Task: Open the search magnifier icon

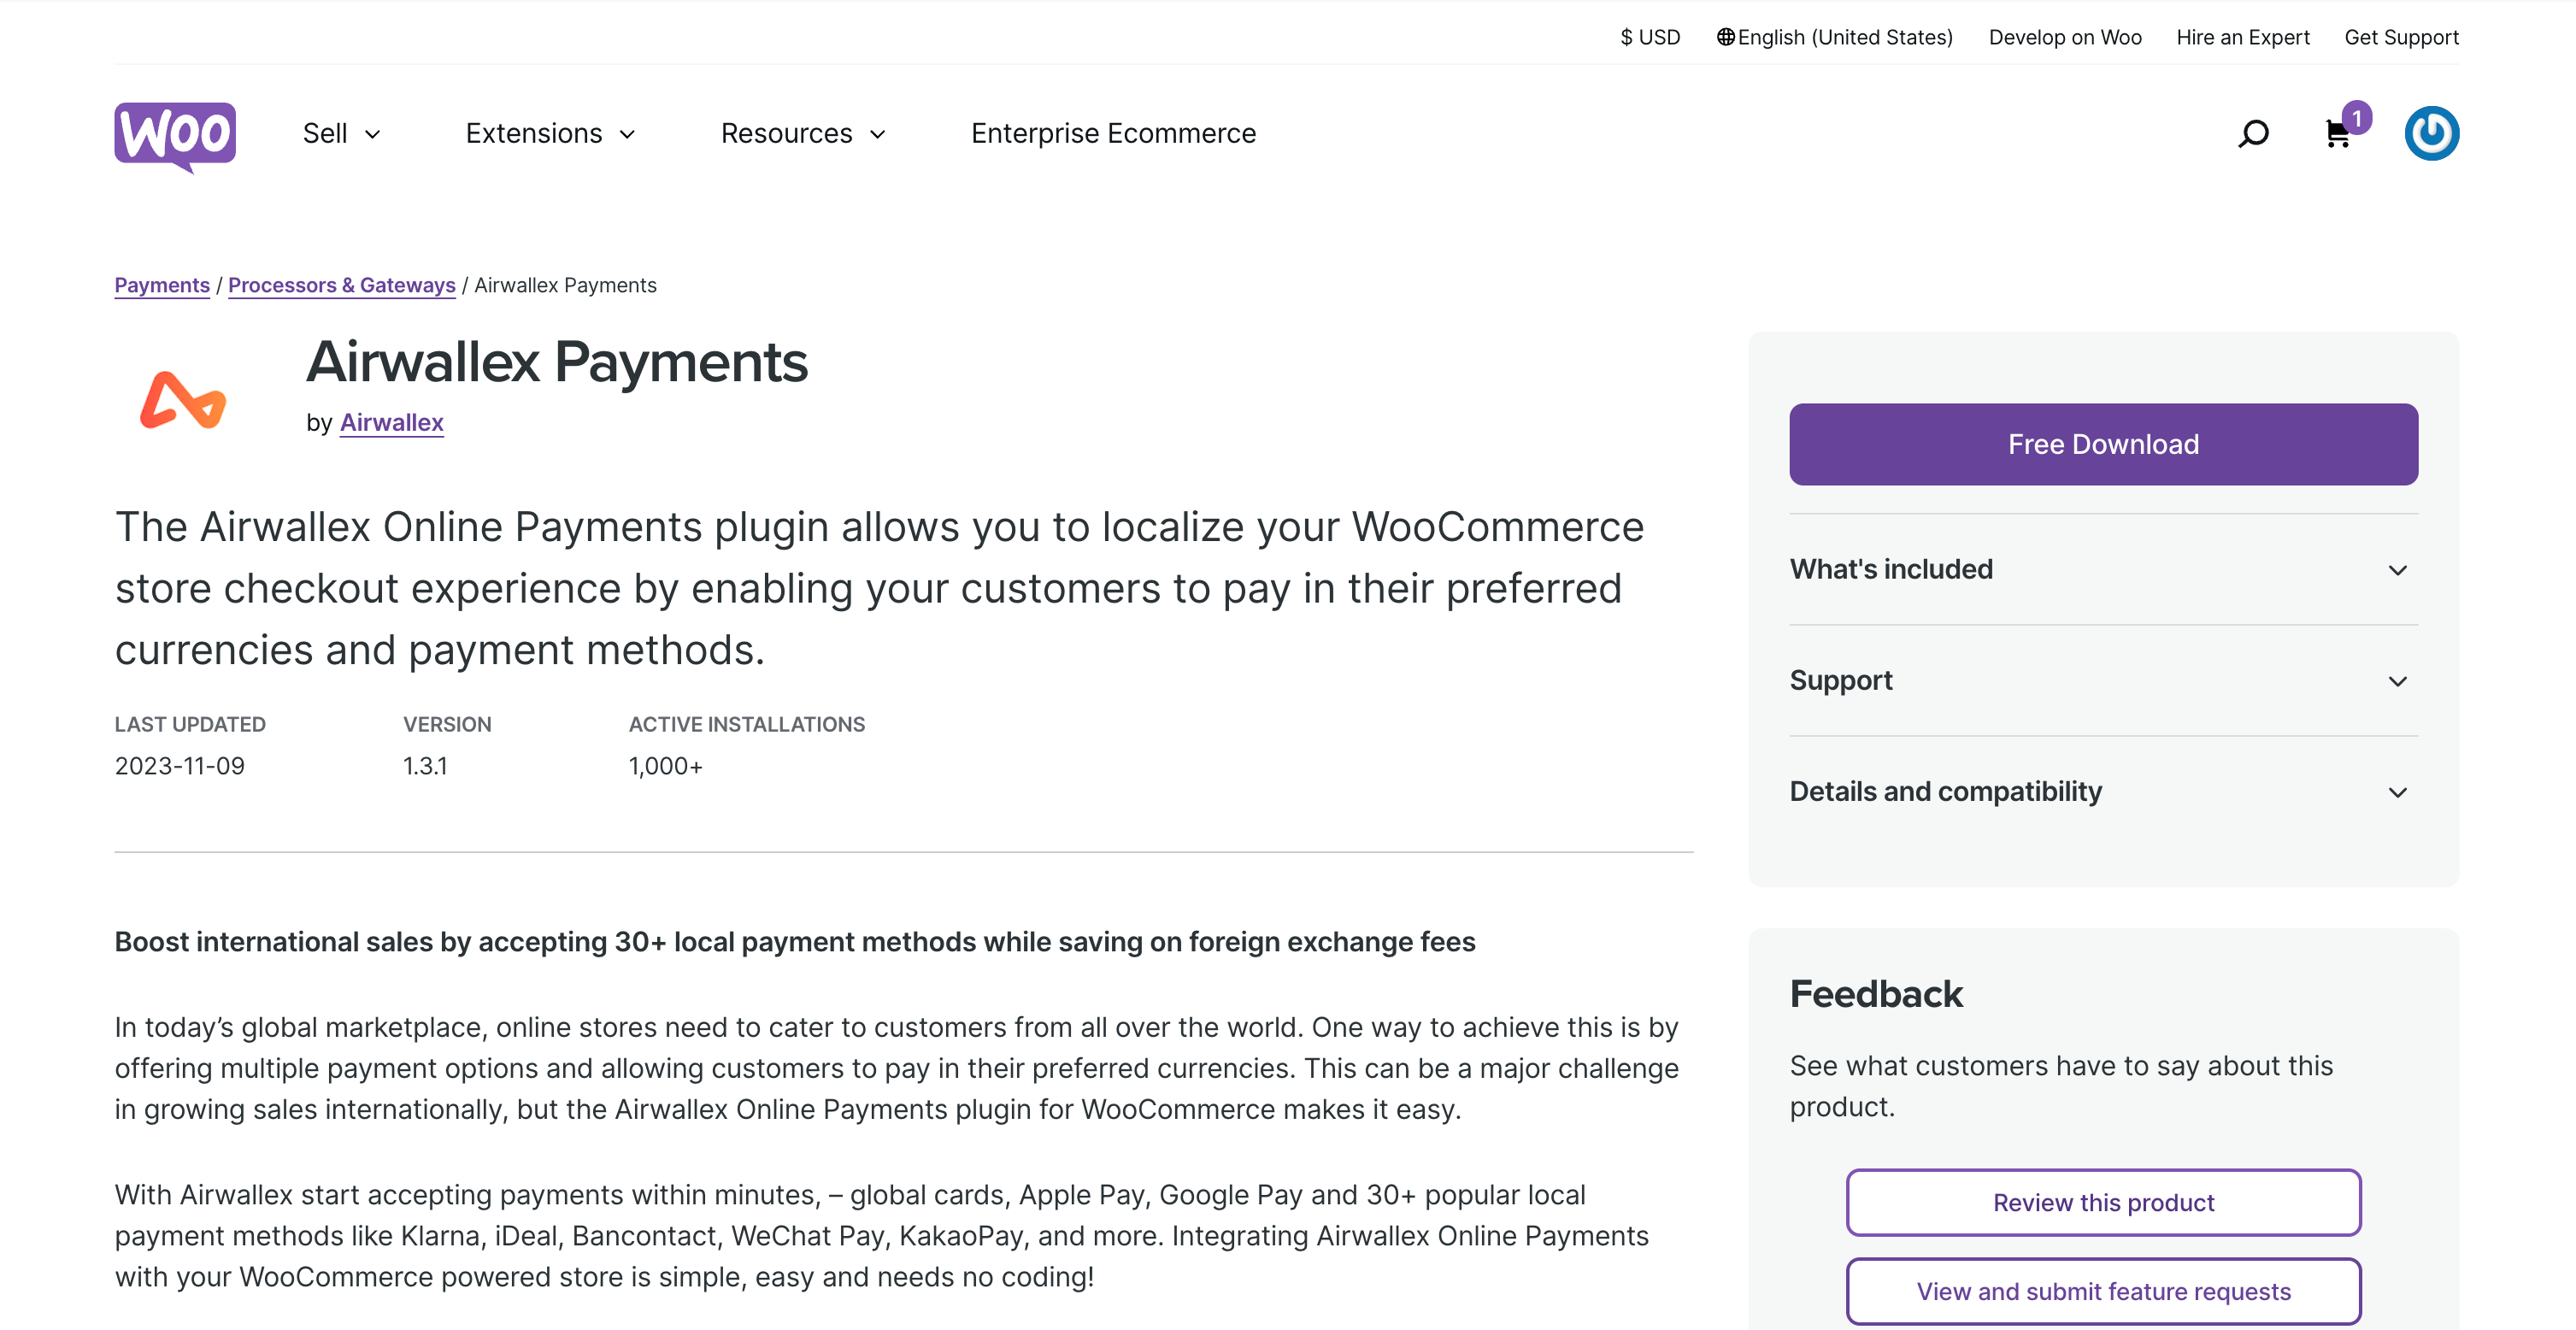Action: point(2253,134)
